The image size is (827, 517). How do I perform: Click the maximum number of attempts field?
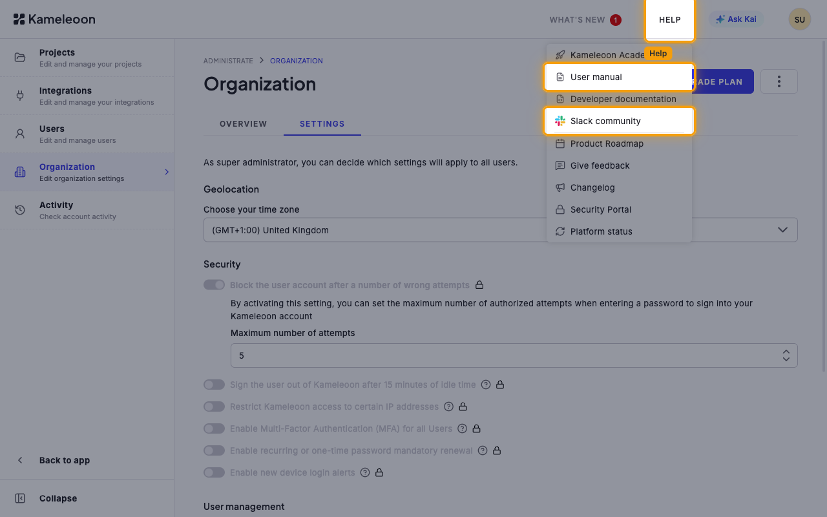[x=514, y=355]
